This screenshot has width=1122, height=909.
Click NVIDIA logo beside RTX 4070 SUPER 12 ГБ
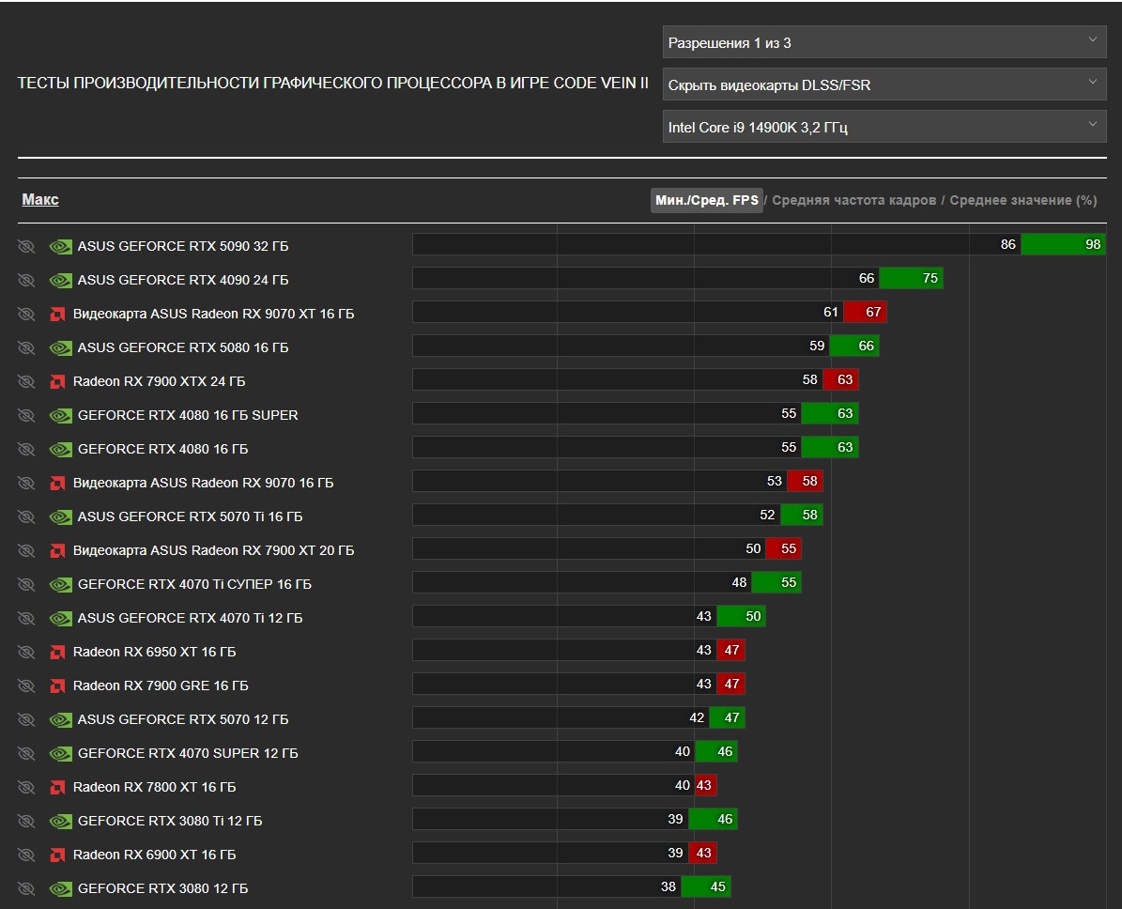pos(61,754)
